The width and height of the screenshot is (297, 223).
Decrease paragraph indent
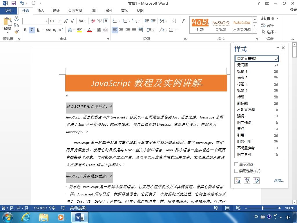[146, 21]
